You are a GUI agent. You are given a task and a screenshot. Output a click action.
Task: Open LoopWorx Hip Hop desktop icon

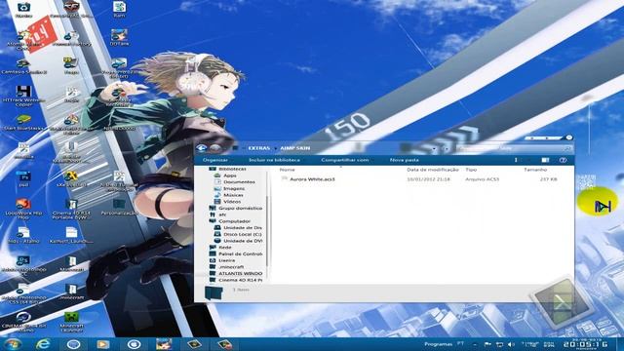point(23,209)
